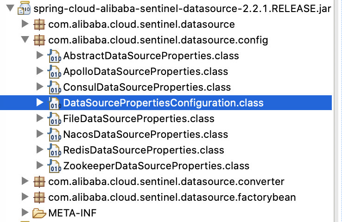Click the META-INF folder icon
Screen dimensions: 342x222
39,213
